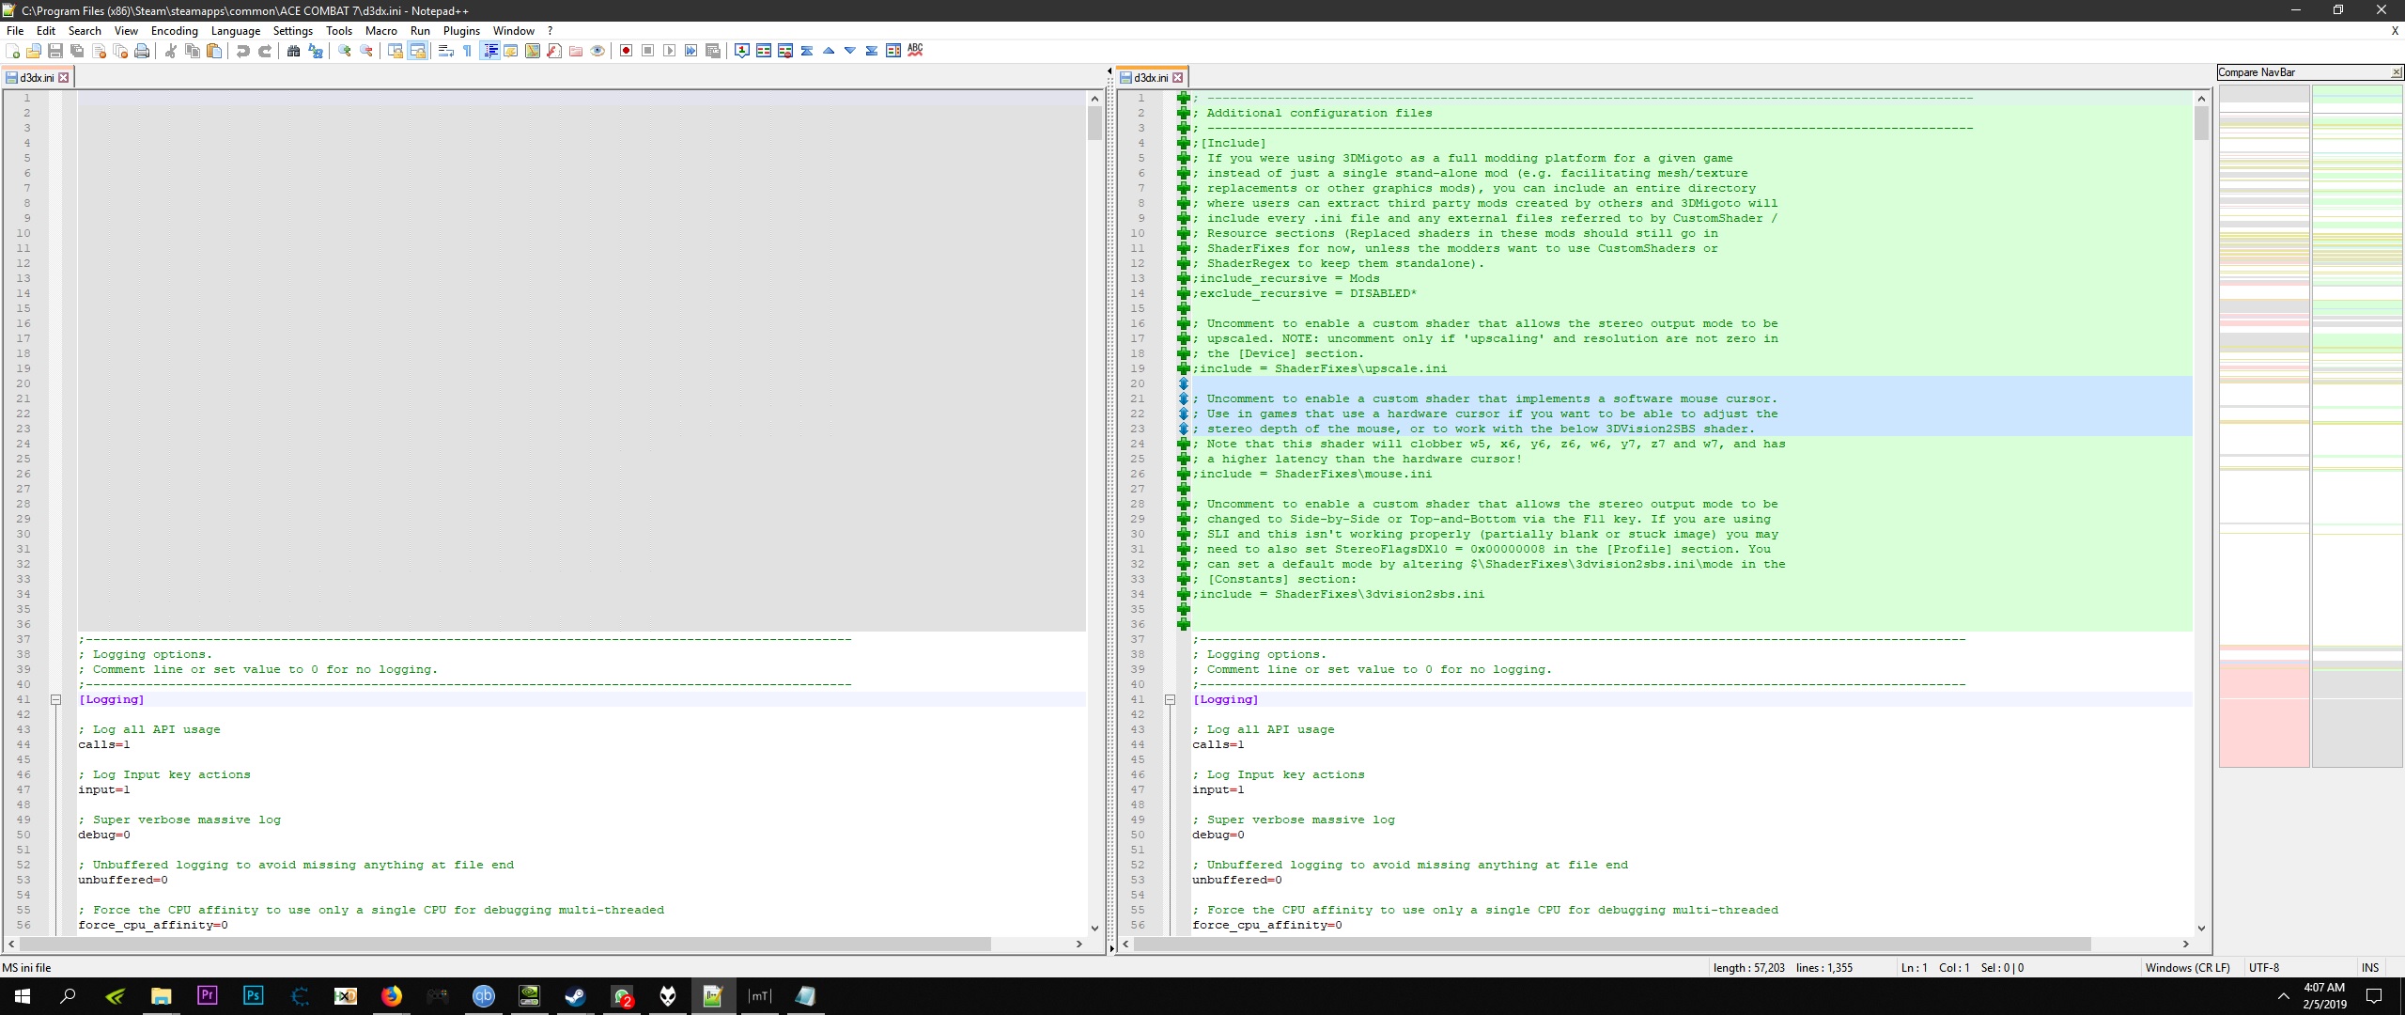This screenshot has width=2405, height=1015.
Task: Toggle file monitoring eye icon
Action: click(597, 51)
